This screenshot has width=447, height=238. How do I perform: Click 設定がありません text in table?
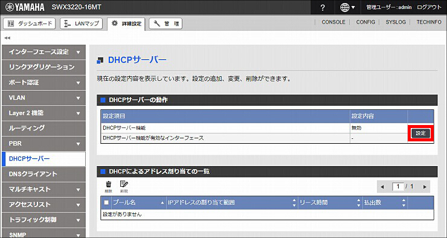[x=122, y=214]
